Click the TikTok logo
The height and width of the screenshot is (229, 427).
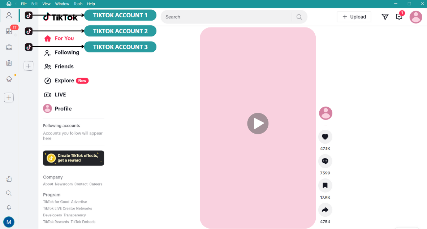[x=60, y=17]
